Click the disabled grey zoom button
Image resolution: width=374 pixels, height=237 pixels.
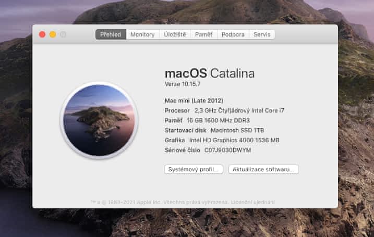(63, 34)
